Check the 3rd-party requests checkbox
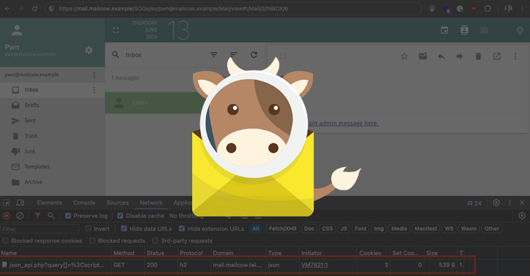The height and width of the screenshot is (276, 530). (155, 240)
